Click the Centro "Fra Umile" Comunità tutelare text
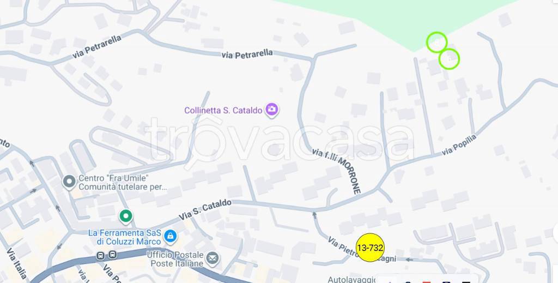This screenshot has height=283, width=558. [123, 182]
